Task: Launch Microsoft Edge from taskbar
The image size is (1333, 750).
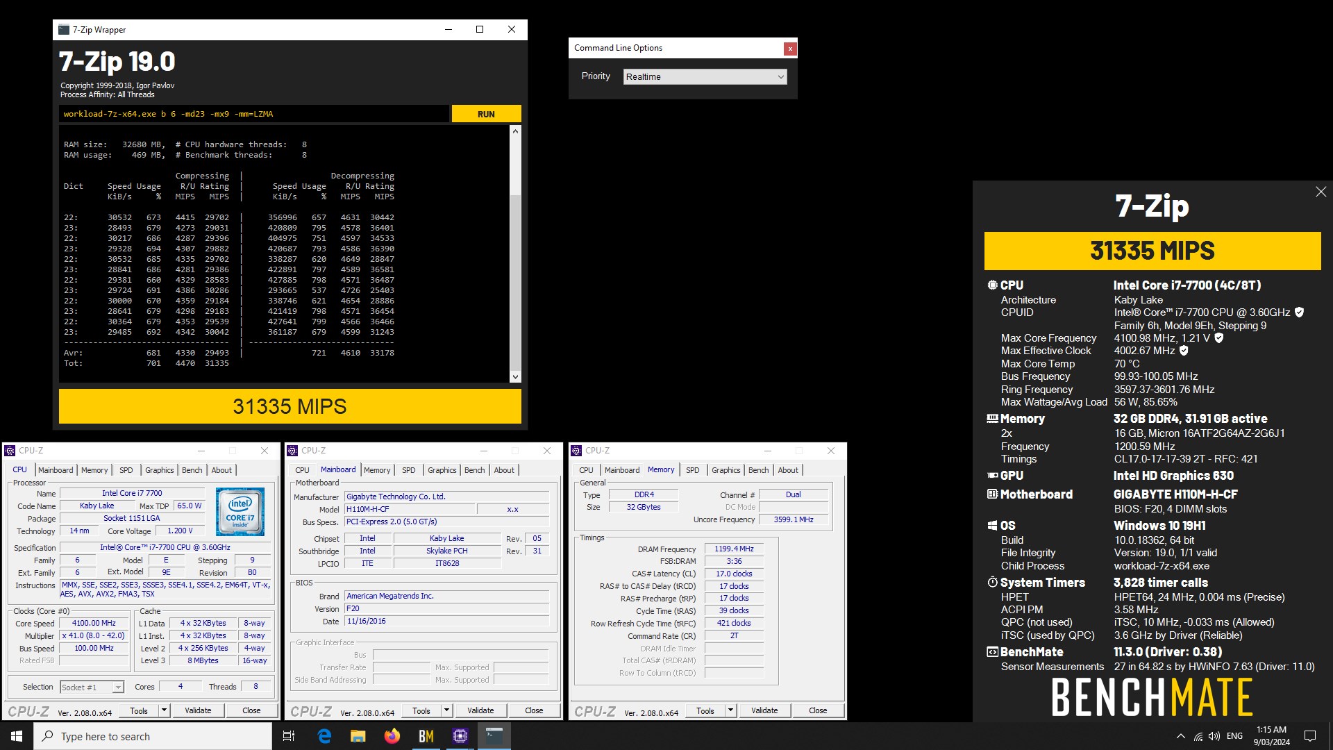Action: 324,736
